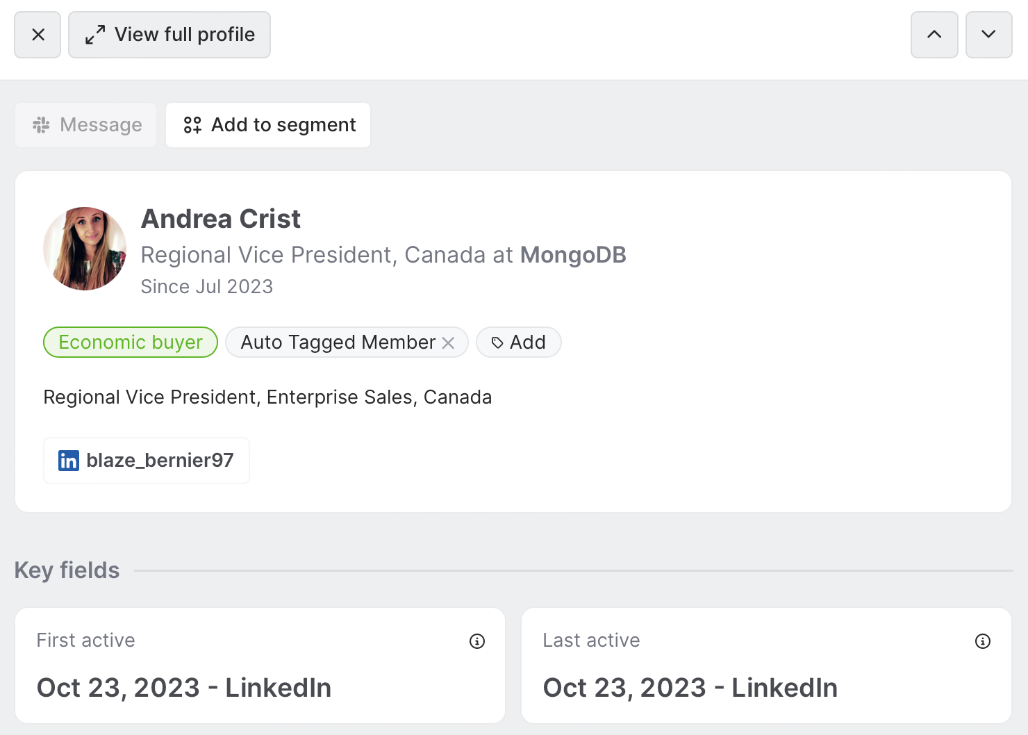The image size is (1028, 735).
Task: Click the tag icon on Add chip
Action: click(x=497, y=342)
